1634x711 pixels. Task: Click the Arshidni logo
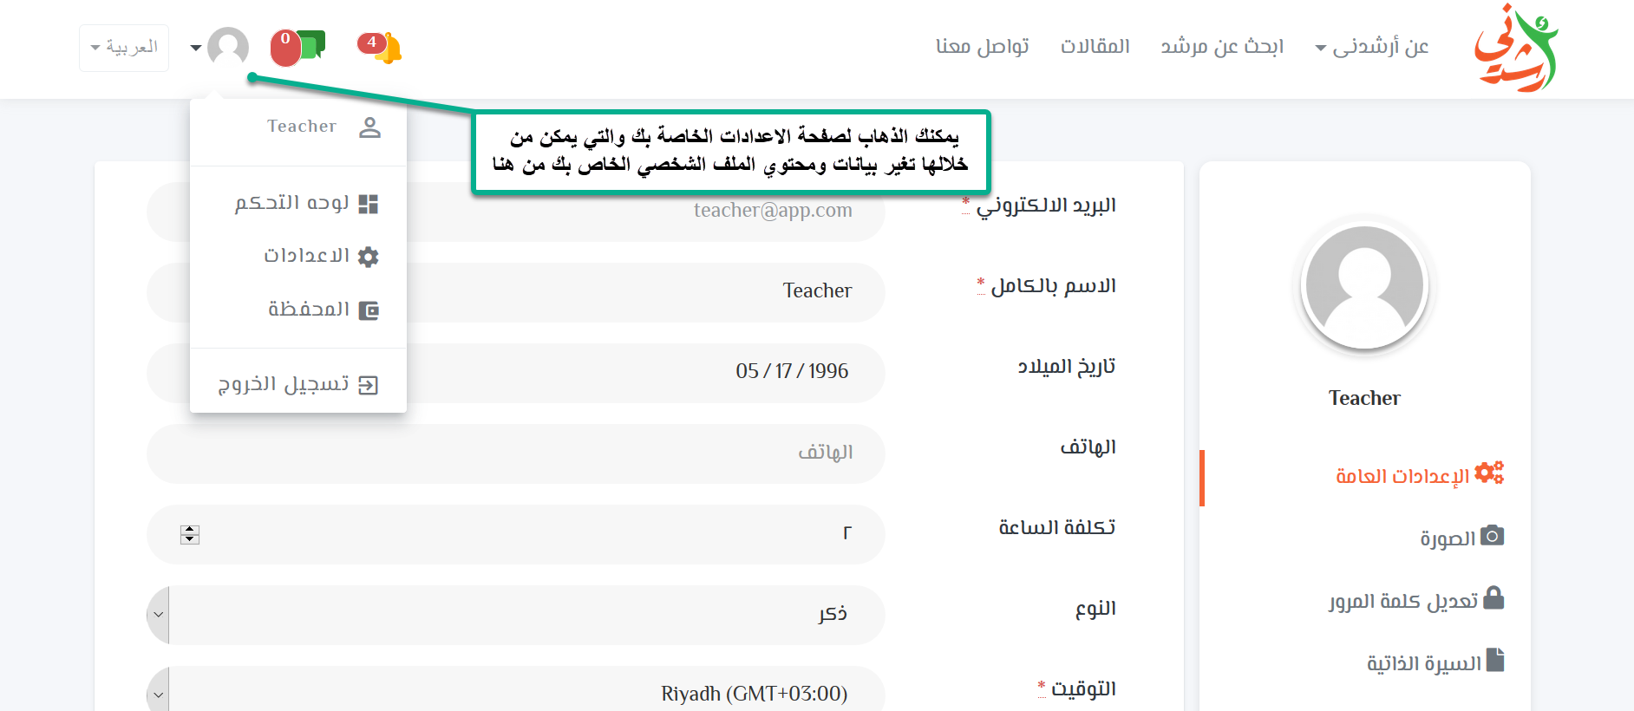click(x=1515, y=49)
